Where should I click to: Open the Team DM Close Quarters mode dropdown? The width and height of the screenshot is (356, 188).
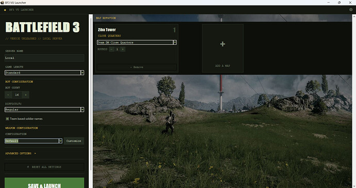137,43
